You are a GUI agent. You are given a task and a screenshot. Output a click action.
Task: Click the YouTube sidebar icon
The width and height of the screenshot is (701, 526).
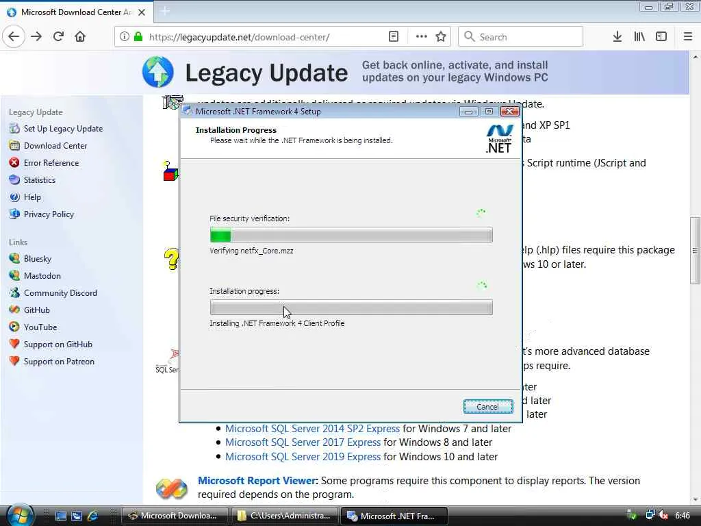click(14, 327)
